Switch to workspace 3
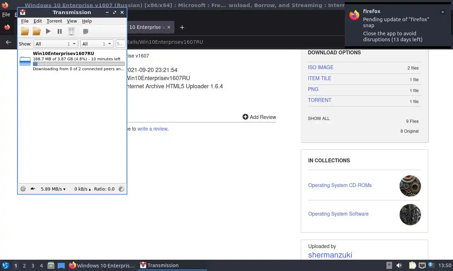This screenshot has width=453, height=271. tap(33, 266)
